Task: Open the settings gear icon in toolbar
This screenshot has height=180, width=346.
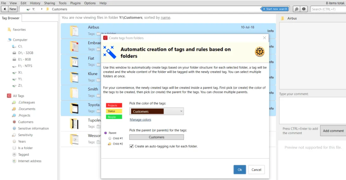Action: click(x=304, y=9)
